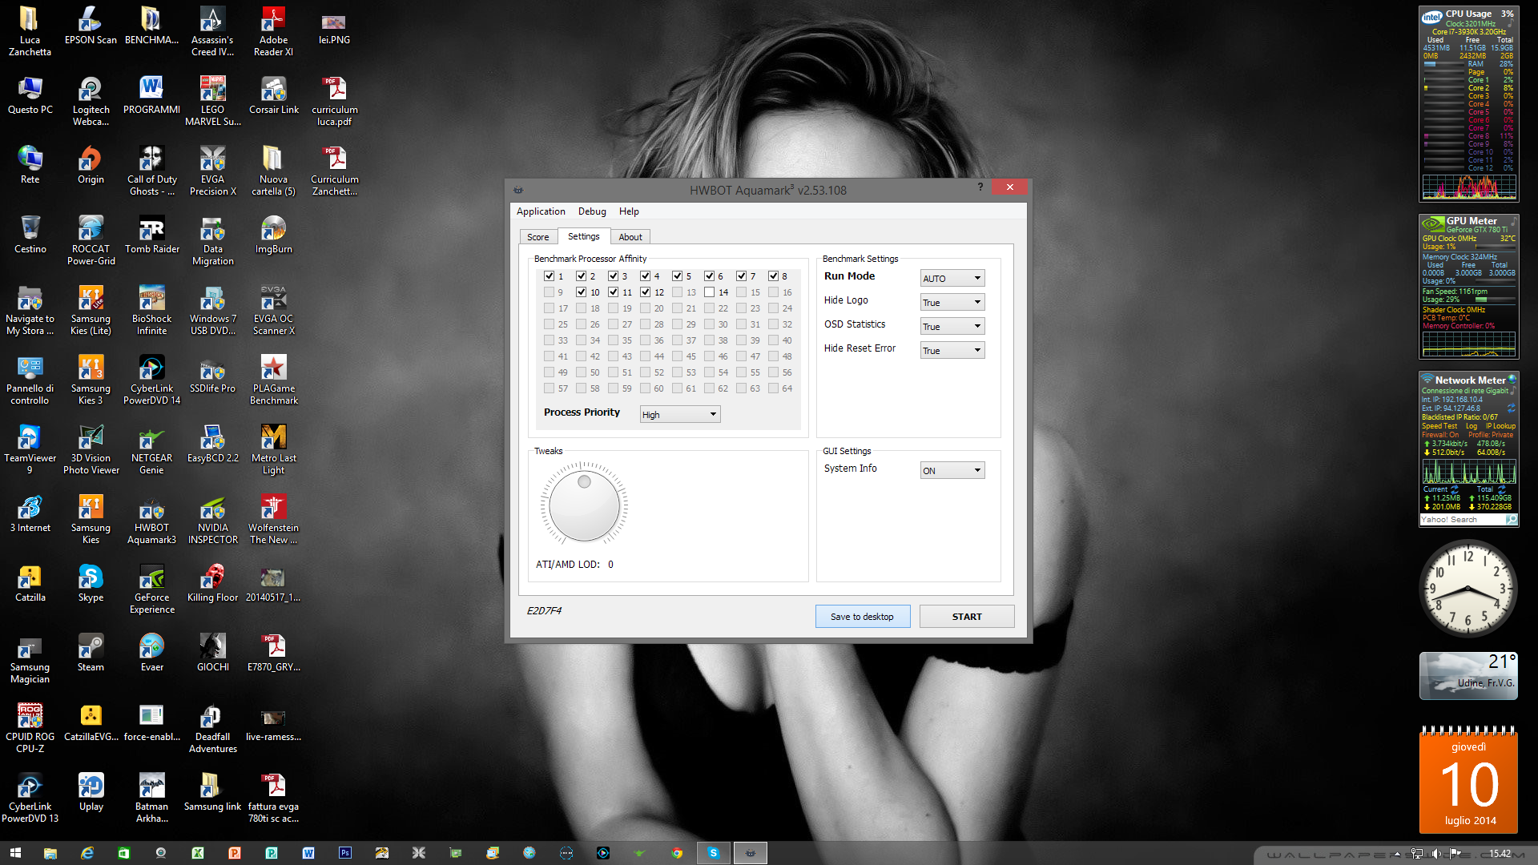
Task: Open Steam desktop shortcut
Action: [91, 654]
